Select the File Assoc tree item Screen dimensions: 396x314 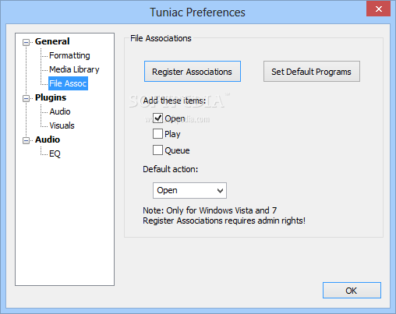click(x=68, y=83)
